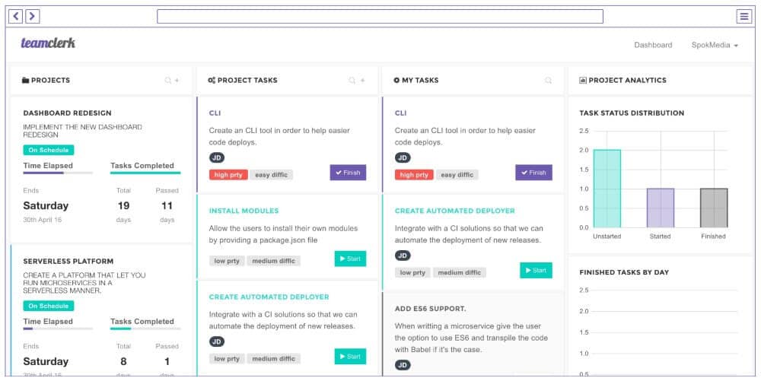The width and height of the screenshot is (761, 381).
Task: Add a project task with plus icon
Action: pos(362,80)
